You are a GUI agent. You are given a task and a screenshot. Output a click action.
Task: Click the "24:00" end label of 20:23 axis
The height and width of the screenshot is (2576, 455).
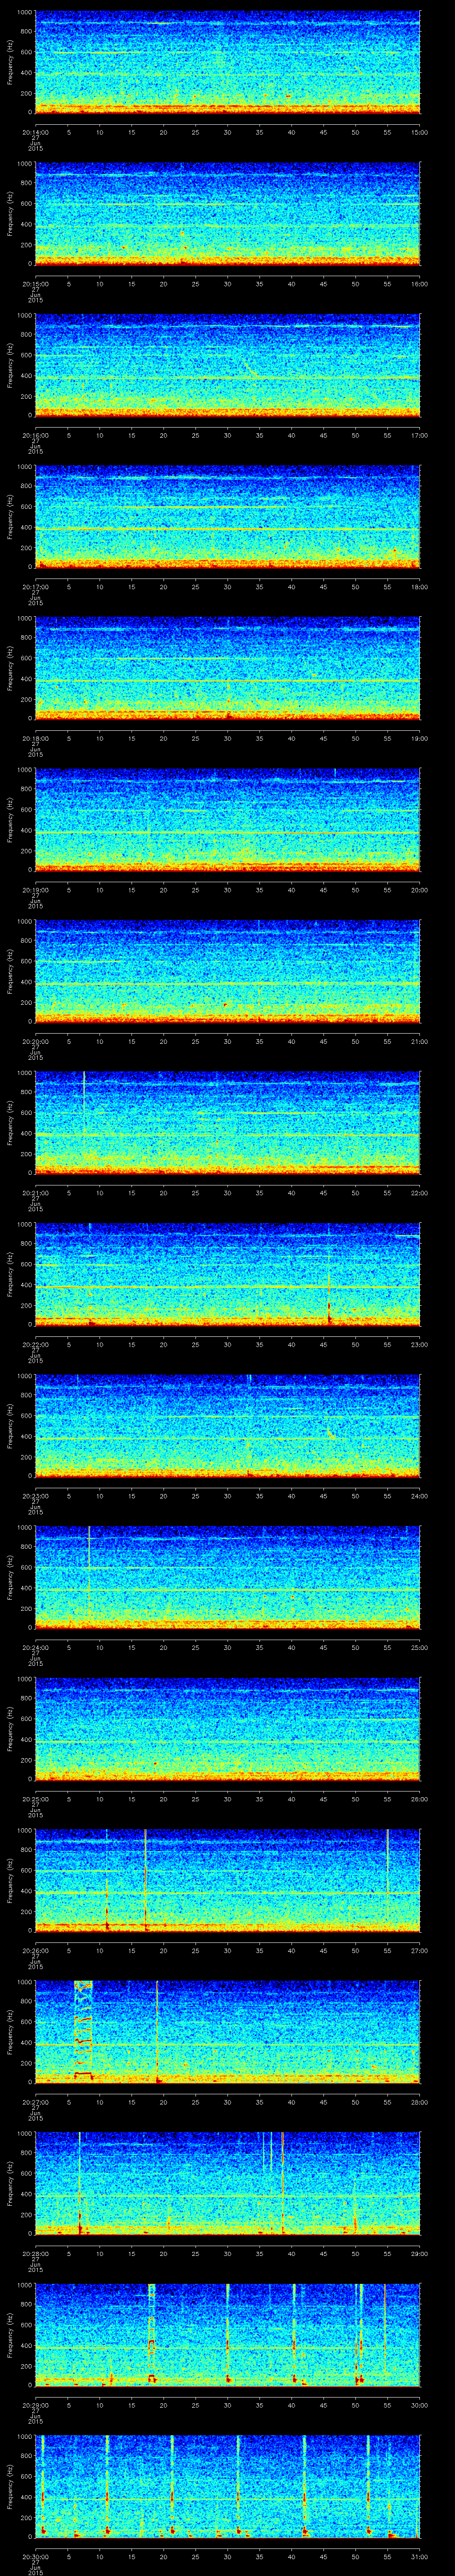pyautogui.click(x=420, y=1496)
